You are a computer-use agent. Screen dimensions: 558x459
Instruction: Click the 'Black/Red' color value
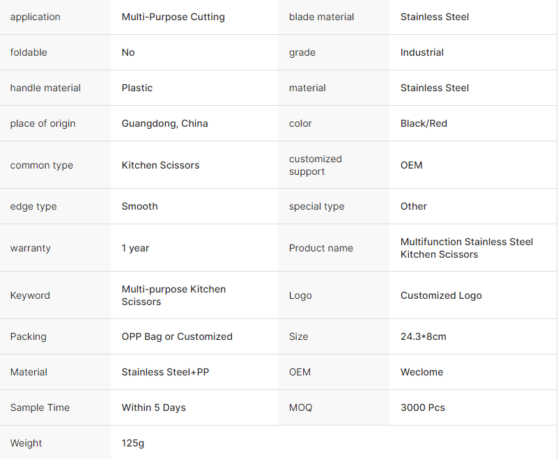[424, 123]
